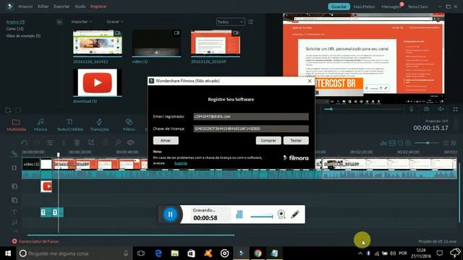Open the Ajuda menu

[80, 6]
